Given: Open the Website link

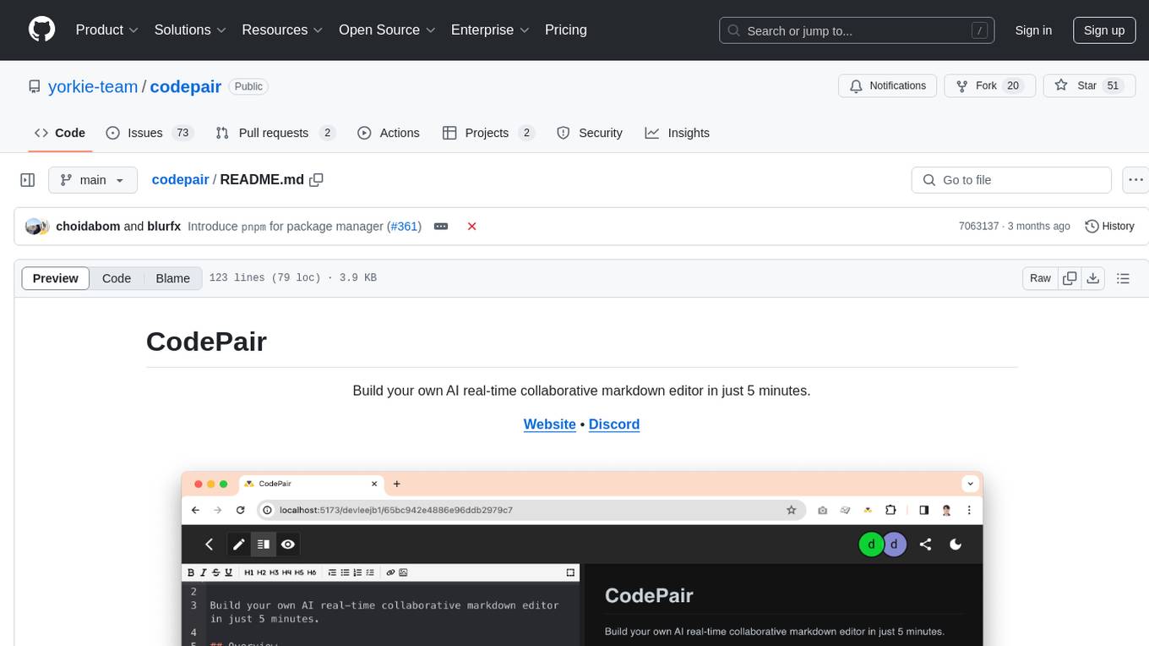Looking at the screenshot, I should click(x=550, y=424).
